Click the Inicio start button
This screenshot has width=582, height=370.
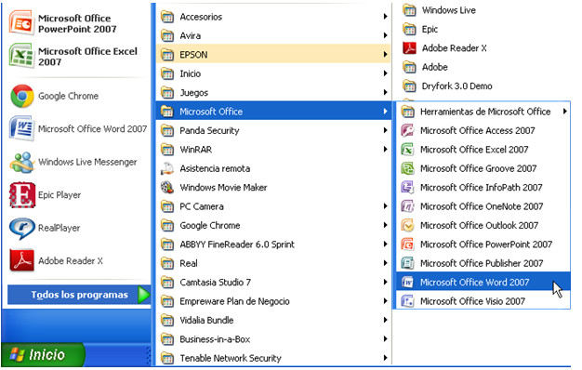tap(43, 354)
